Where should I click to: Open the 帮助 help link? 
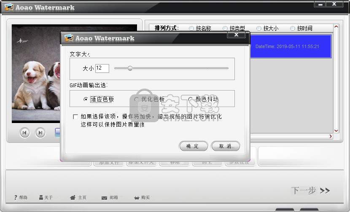coord(21,198)
